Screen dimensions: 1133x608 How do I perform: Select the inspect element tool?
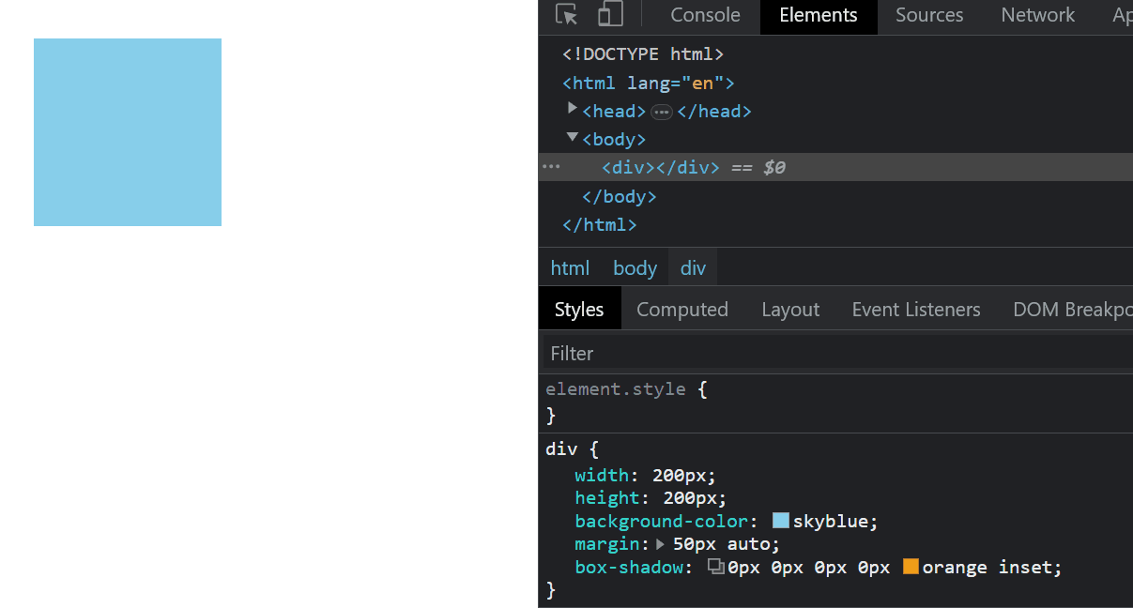tap(564, 15)
